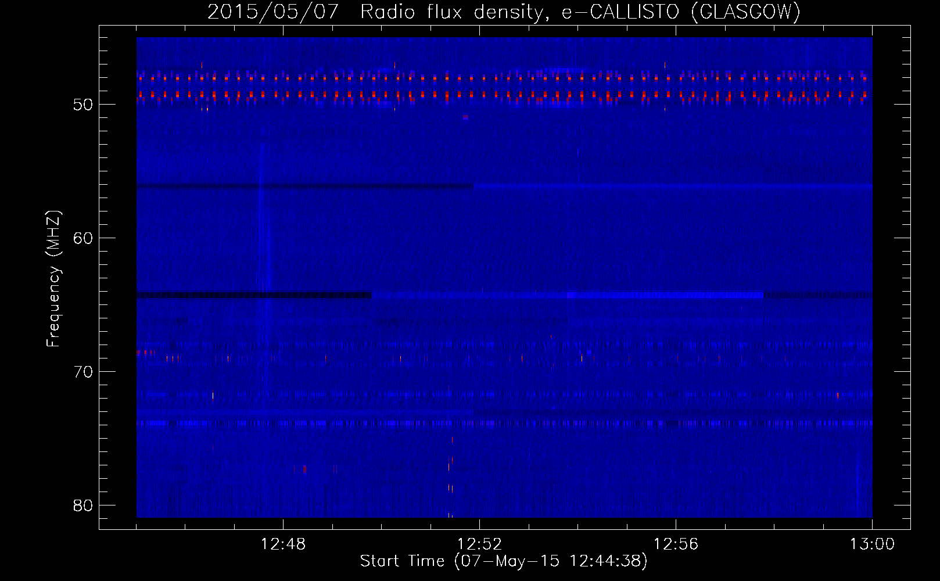Click the 12:48 time tick label
Image resolution: width=940 pixels, height=581 pixels.
click(x=283, y=544)
